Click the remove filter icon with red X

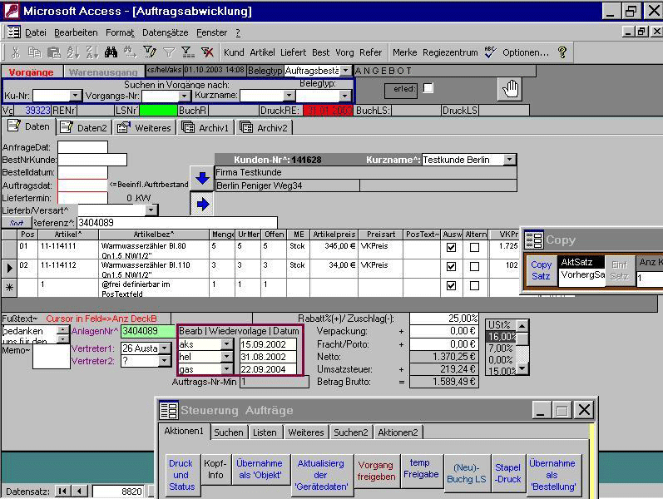click(x=207, y=52)
